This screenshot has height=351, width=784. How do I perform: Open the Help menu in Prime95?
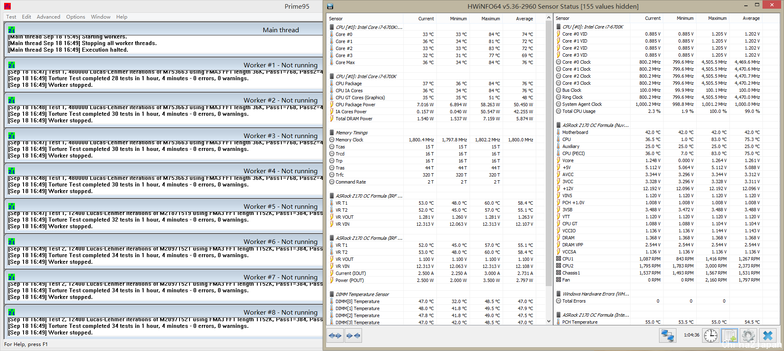point(122,17)
